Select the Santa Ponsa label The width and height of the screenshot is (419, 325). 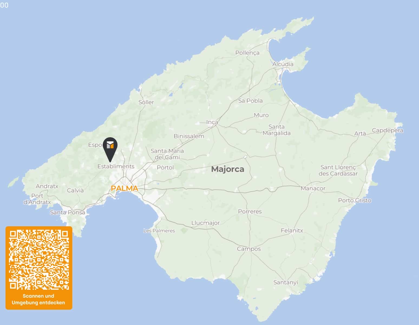(x=67, y=212)
